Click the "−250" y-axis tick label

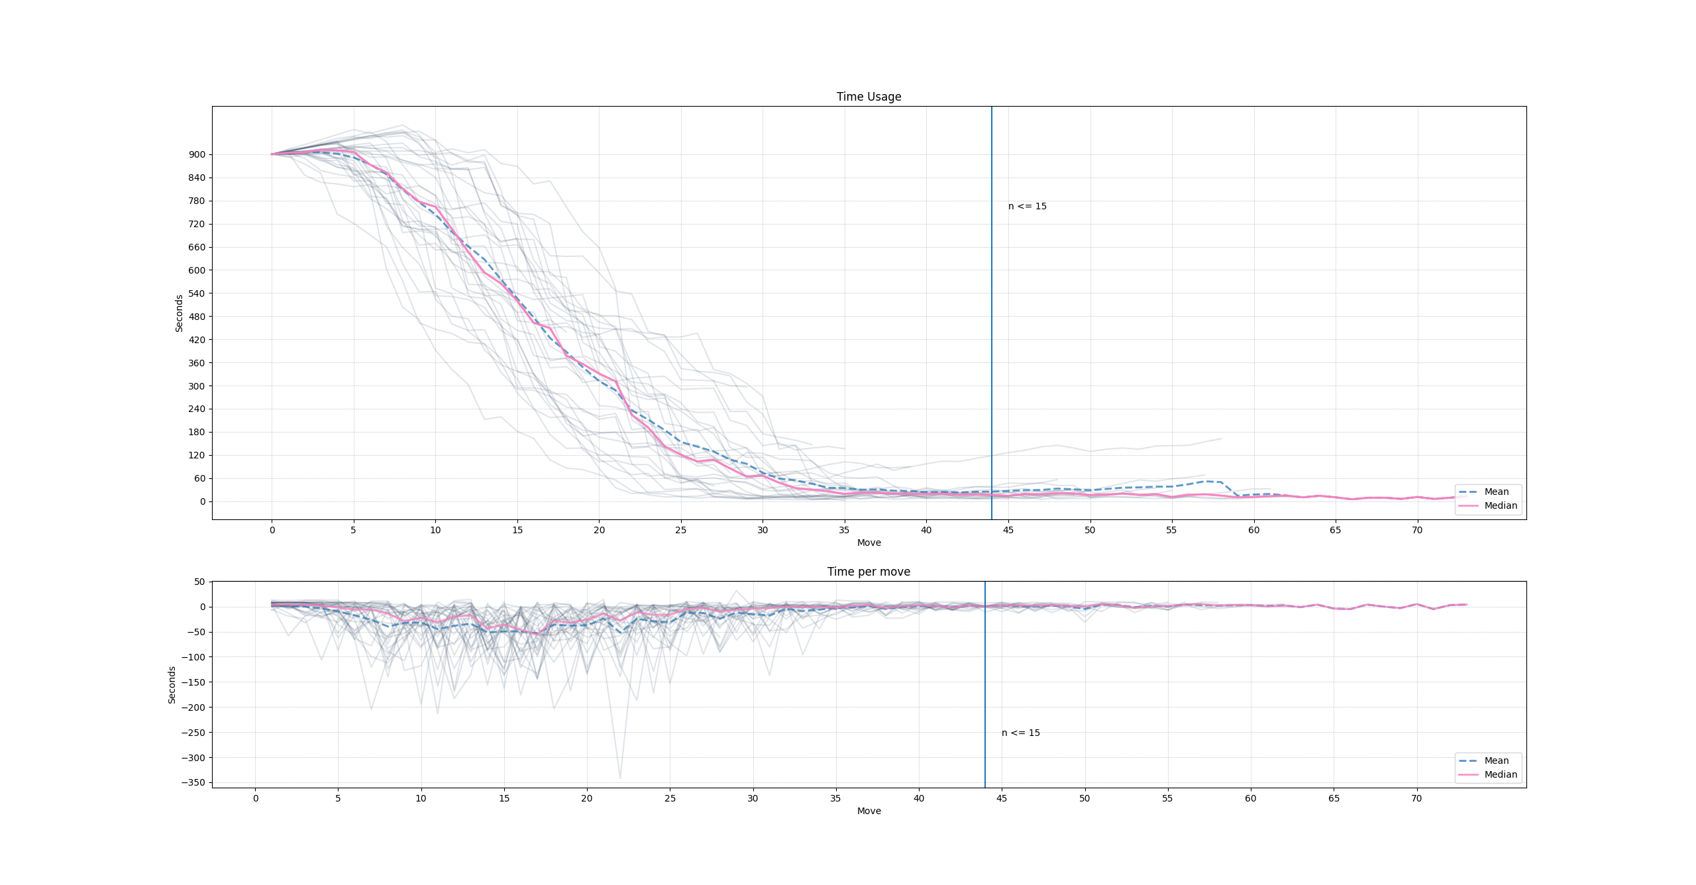pyautogui.click(x=193, y=733)
